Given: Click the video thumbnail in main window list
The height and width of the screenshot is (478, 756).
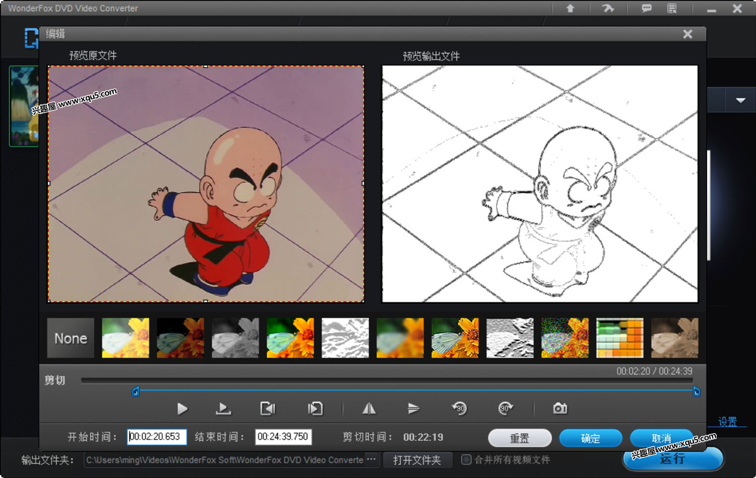Looking at the screenshot, I should 24,106.
